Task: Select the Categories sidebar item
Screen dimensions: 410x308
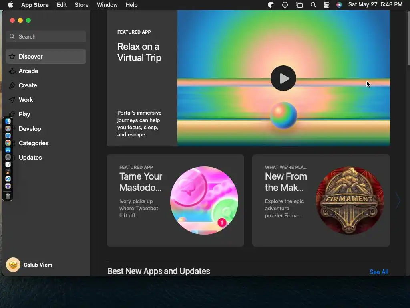Action: coord(46,143)
